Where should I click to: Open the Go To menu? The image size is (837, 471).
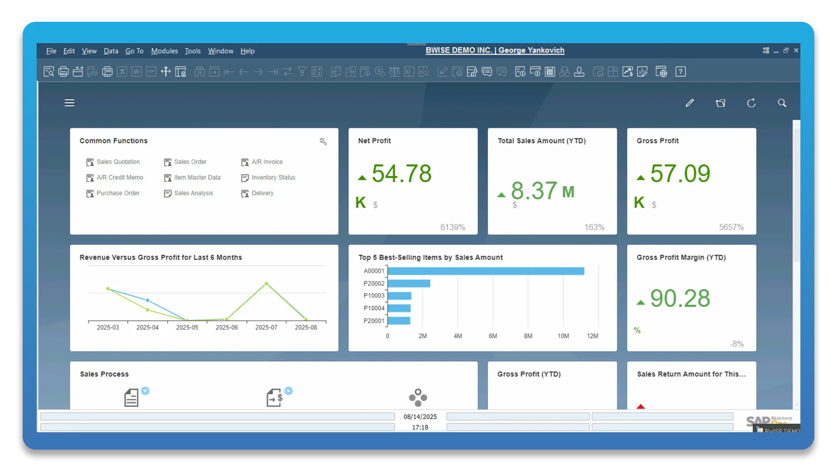click(x=134, y=51)
